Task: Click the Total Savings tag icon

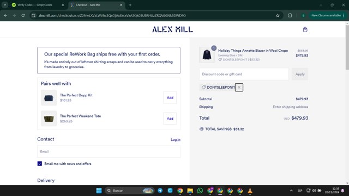Action: point(201,129)
